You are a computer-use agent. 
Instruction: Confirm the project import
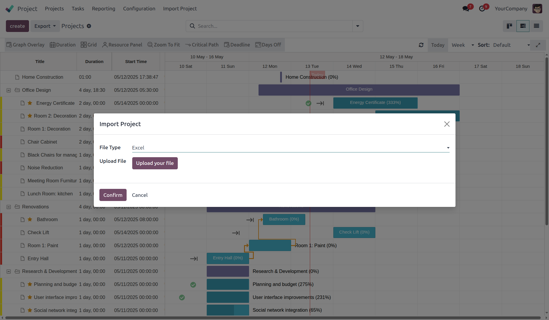(113, 195)
